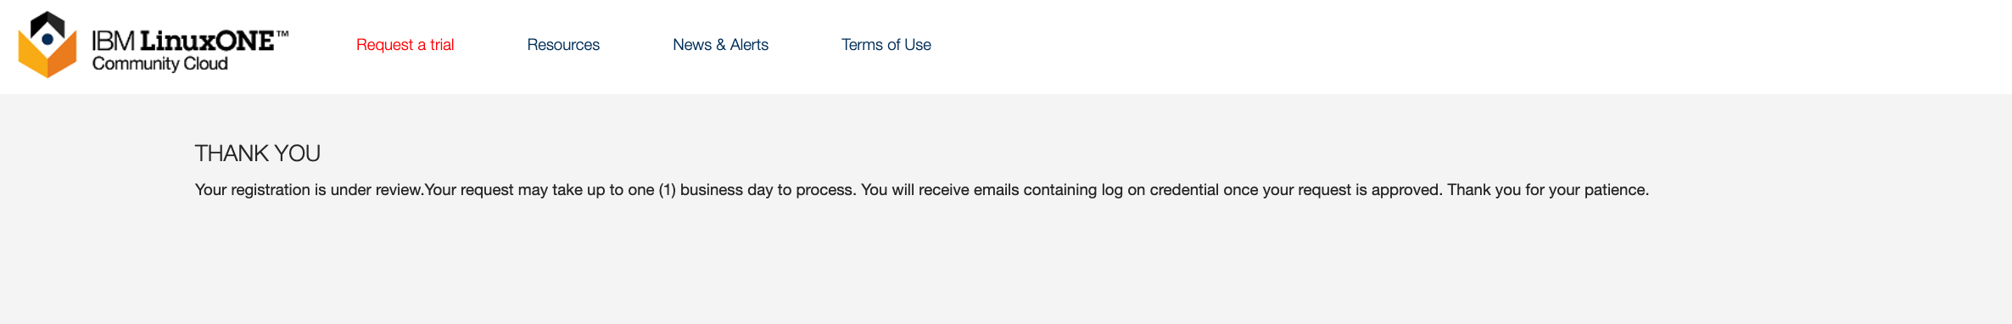
Task: Click the "Your request may take" text
Action: pyautogui.click(x=501, y=190)
